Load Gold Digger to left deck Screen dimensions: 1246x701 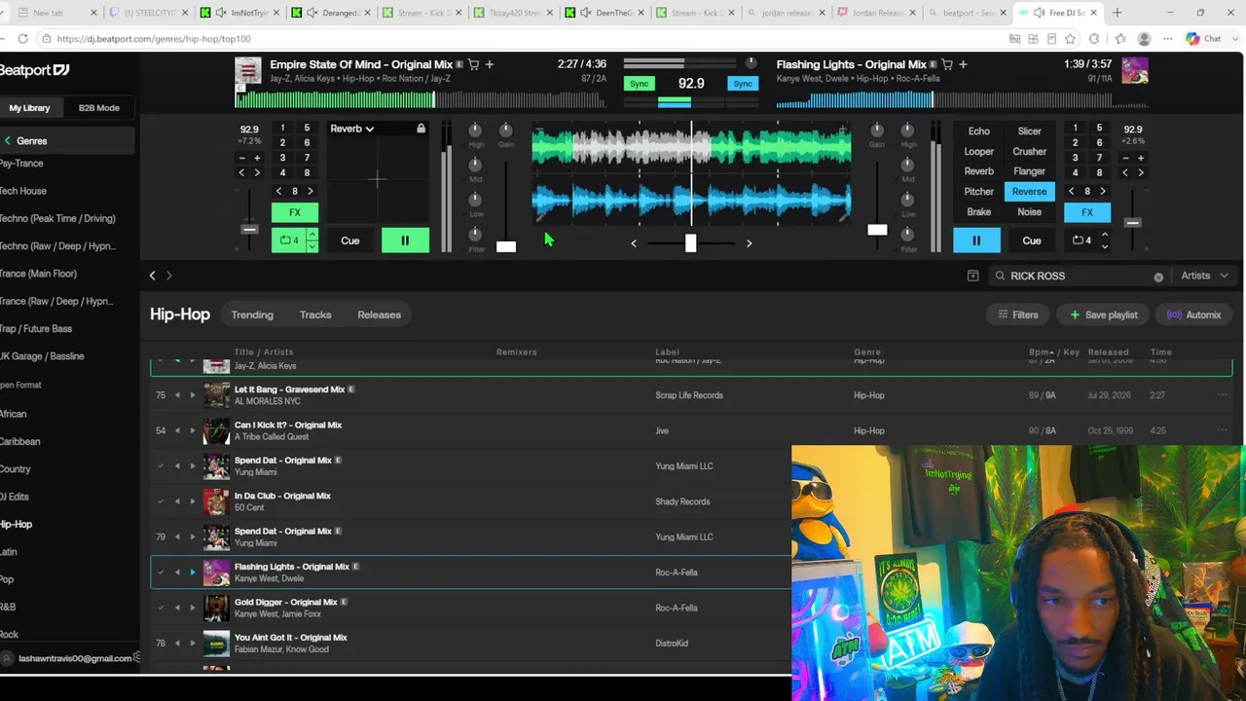coord(177,608)
